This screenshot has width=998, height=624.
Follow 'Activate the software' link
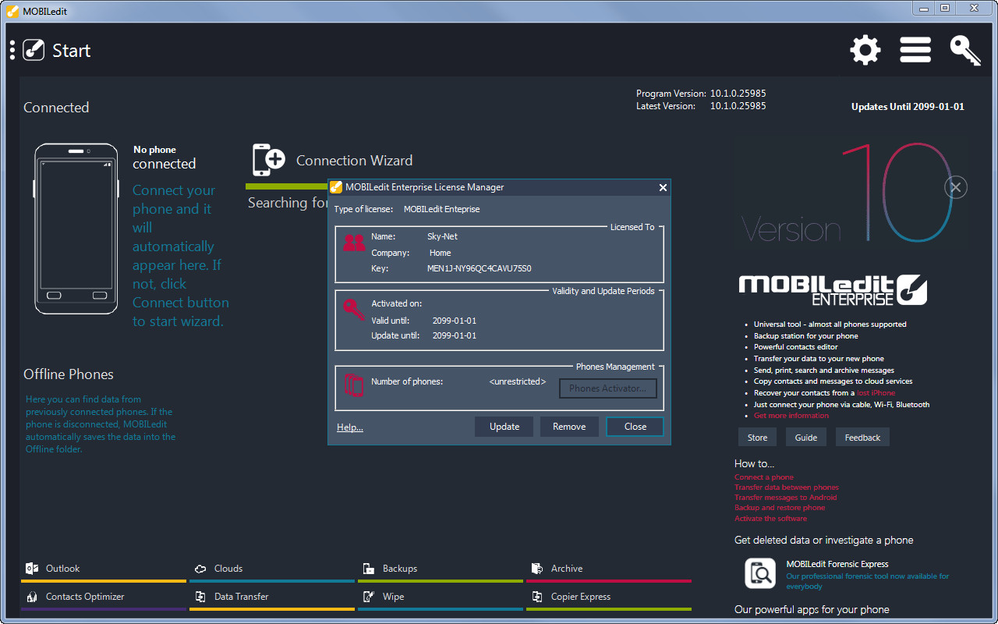pyautogui.click(x=770, y=519)
